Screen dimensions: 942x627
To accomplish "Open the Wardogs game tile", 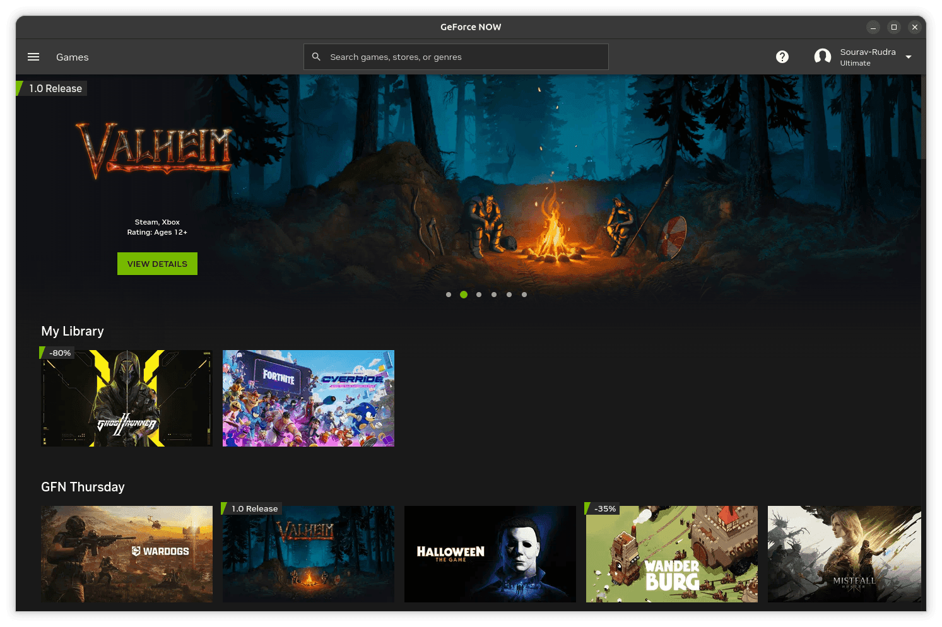I will pyautogui.click(x=127, y=554).
